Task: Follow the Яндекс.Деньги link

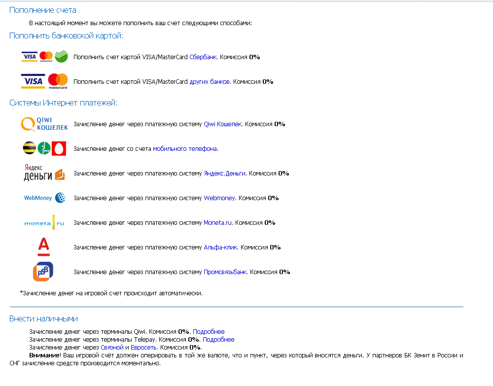Action: [224, 174]
